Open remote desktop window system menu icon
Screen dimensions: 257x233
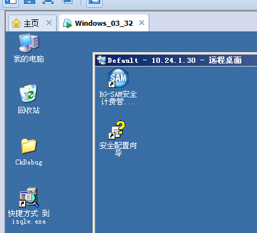point(101,60)
